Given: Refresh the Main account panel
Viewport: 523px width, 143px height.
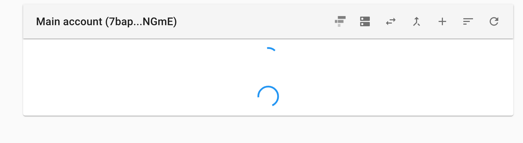Looking at the screenshot, I should click(x=494, y=21).
